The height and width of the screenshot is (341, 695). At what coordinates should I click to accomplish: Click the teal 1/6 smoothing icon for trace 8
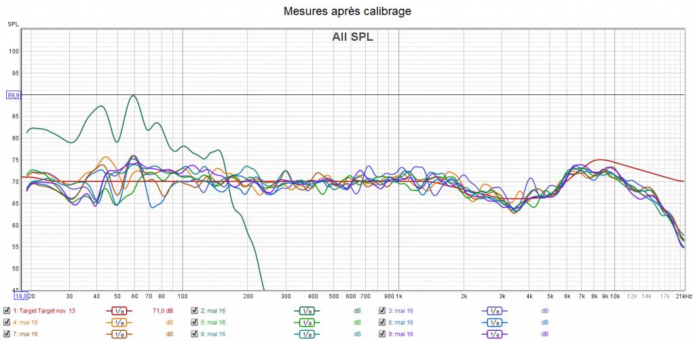pyautogui.click(x=306, y=334)
